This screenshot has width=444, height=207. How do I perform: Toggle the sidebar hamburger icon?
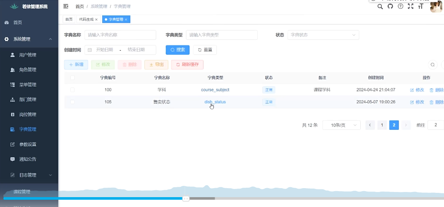point(66,6)
